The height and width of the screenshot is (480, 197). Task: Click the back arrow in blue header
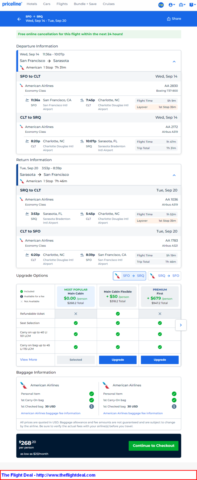[19, 19]
